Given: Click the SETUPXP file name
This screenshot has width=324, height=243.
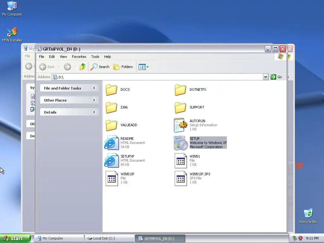Looking at the screenshot, I should pyautogui.click(x=128, y=156).
